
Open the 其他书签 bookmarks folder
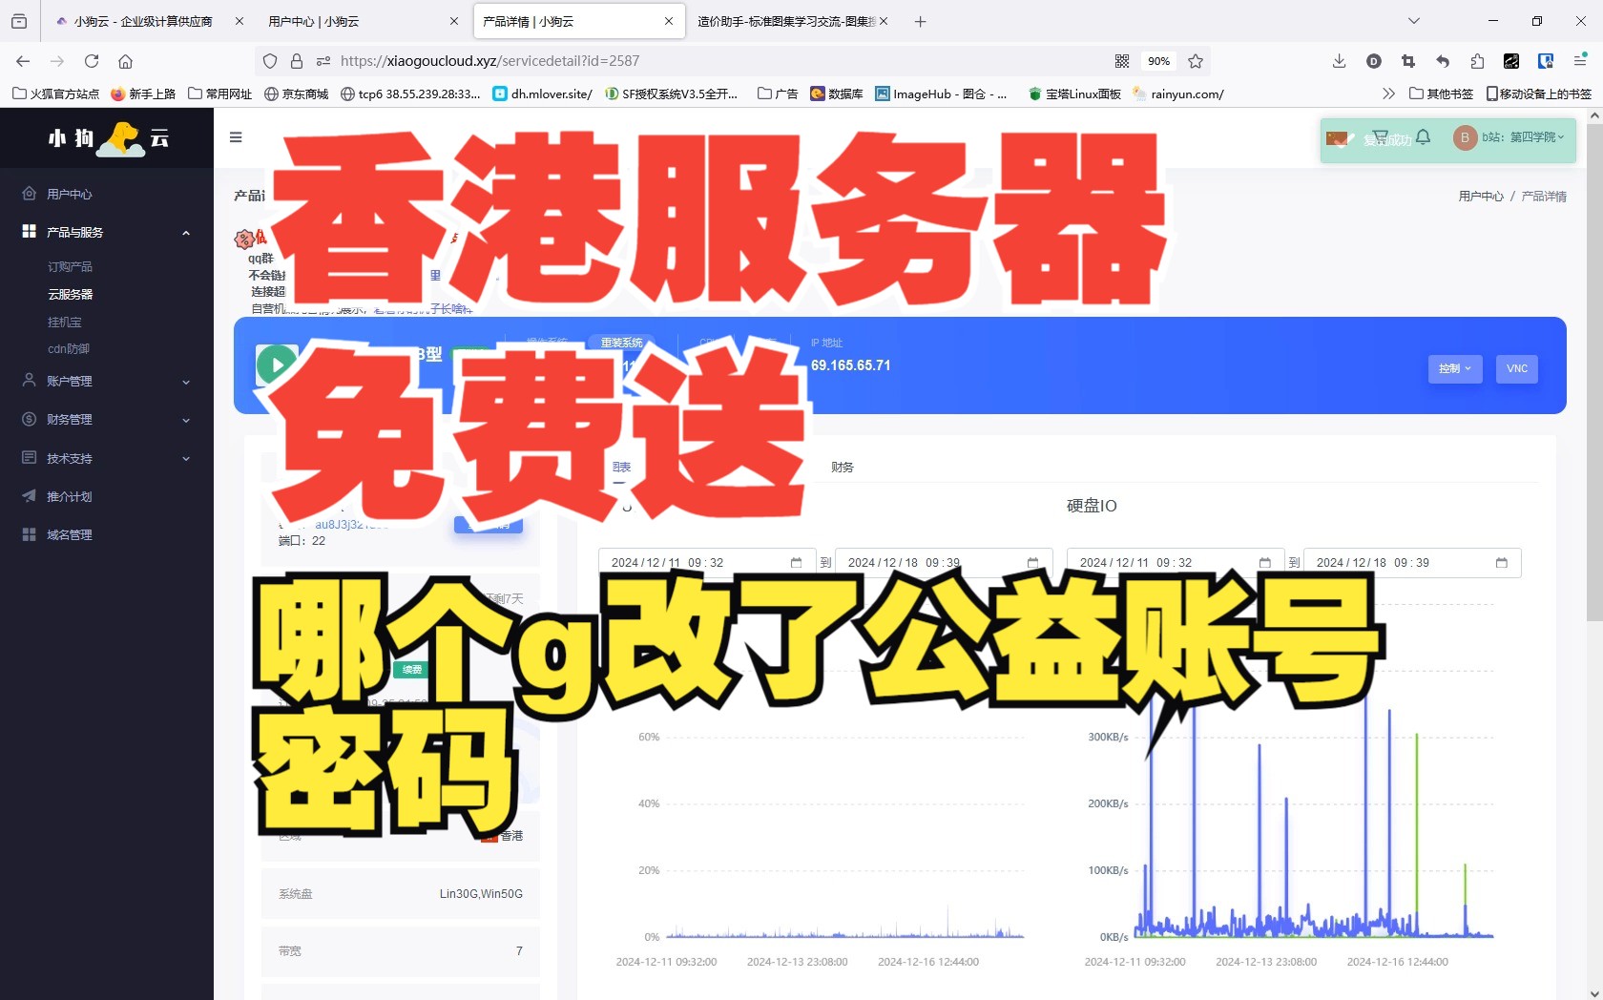pos(1442,94)
